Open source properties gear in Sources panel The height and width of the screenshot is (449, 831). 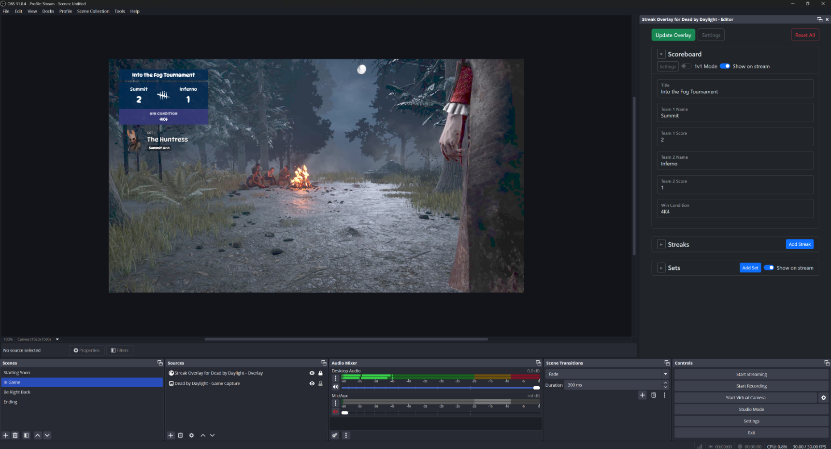point(191,435)
